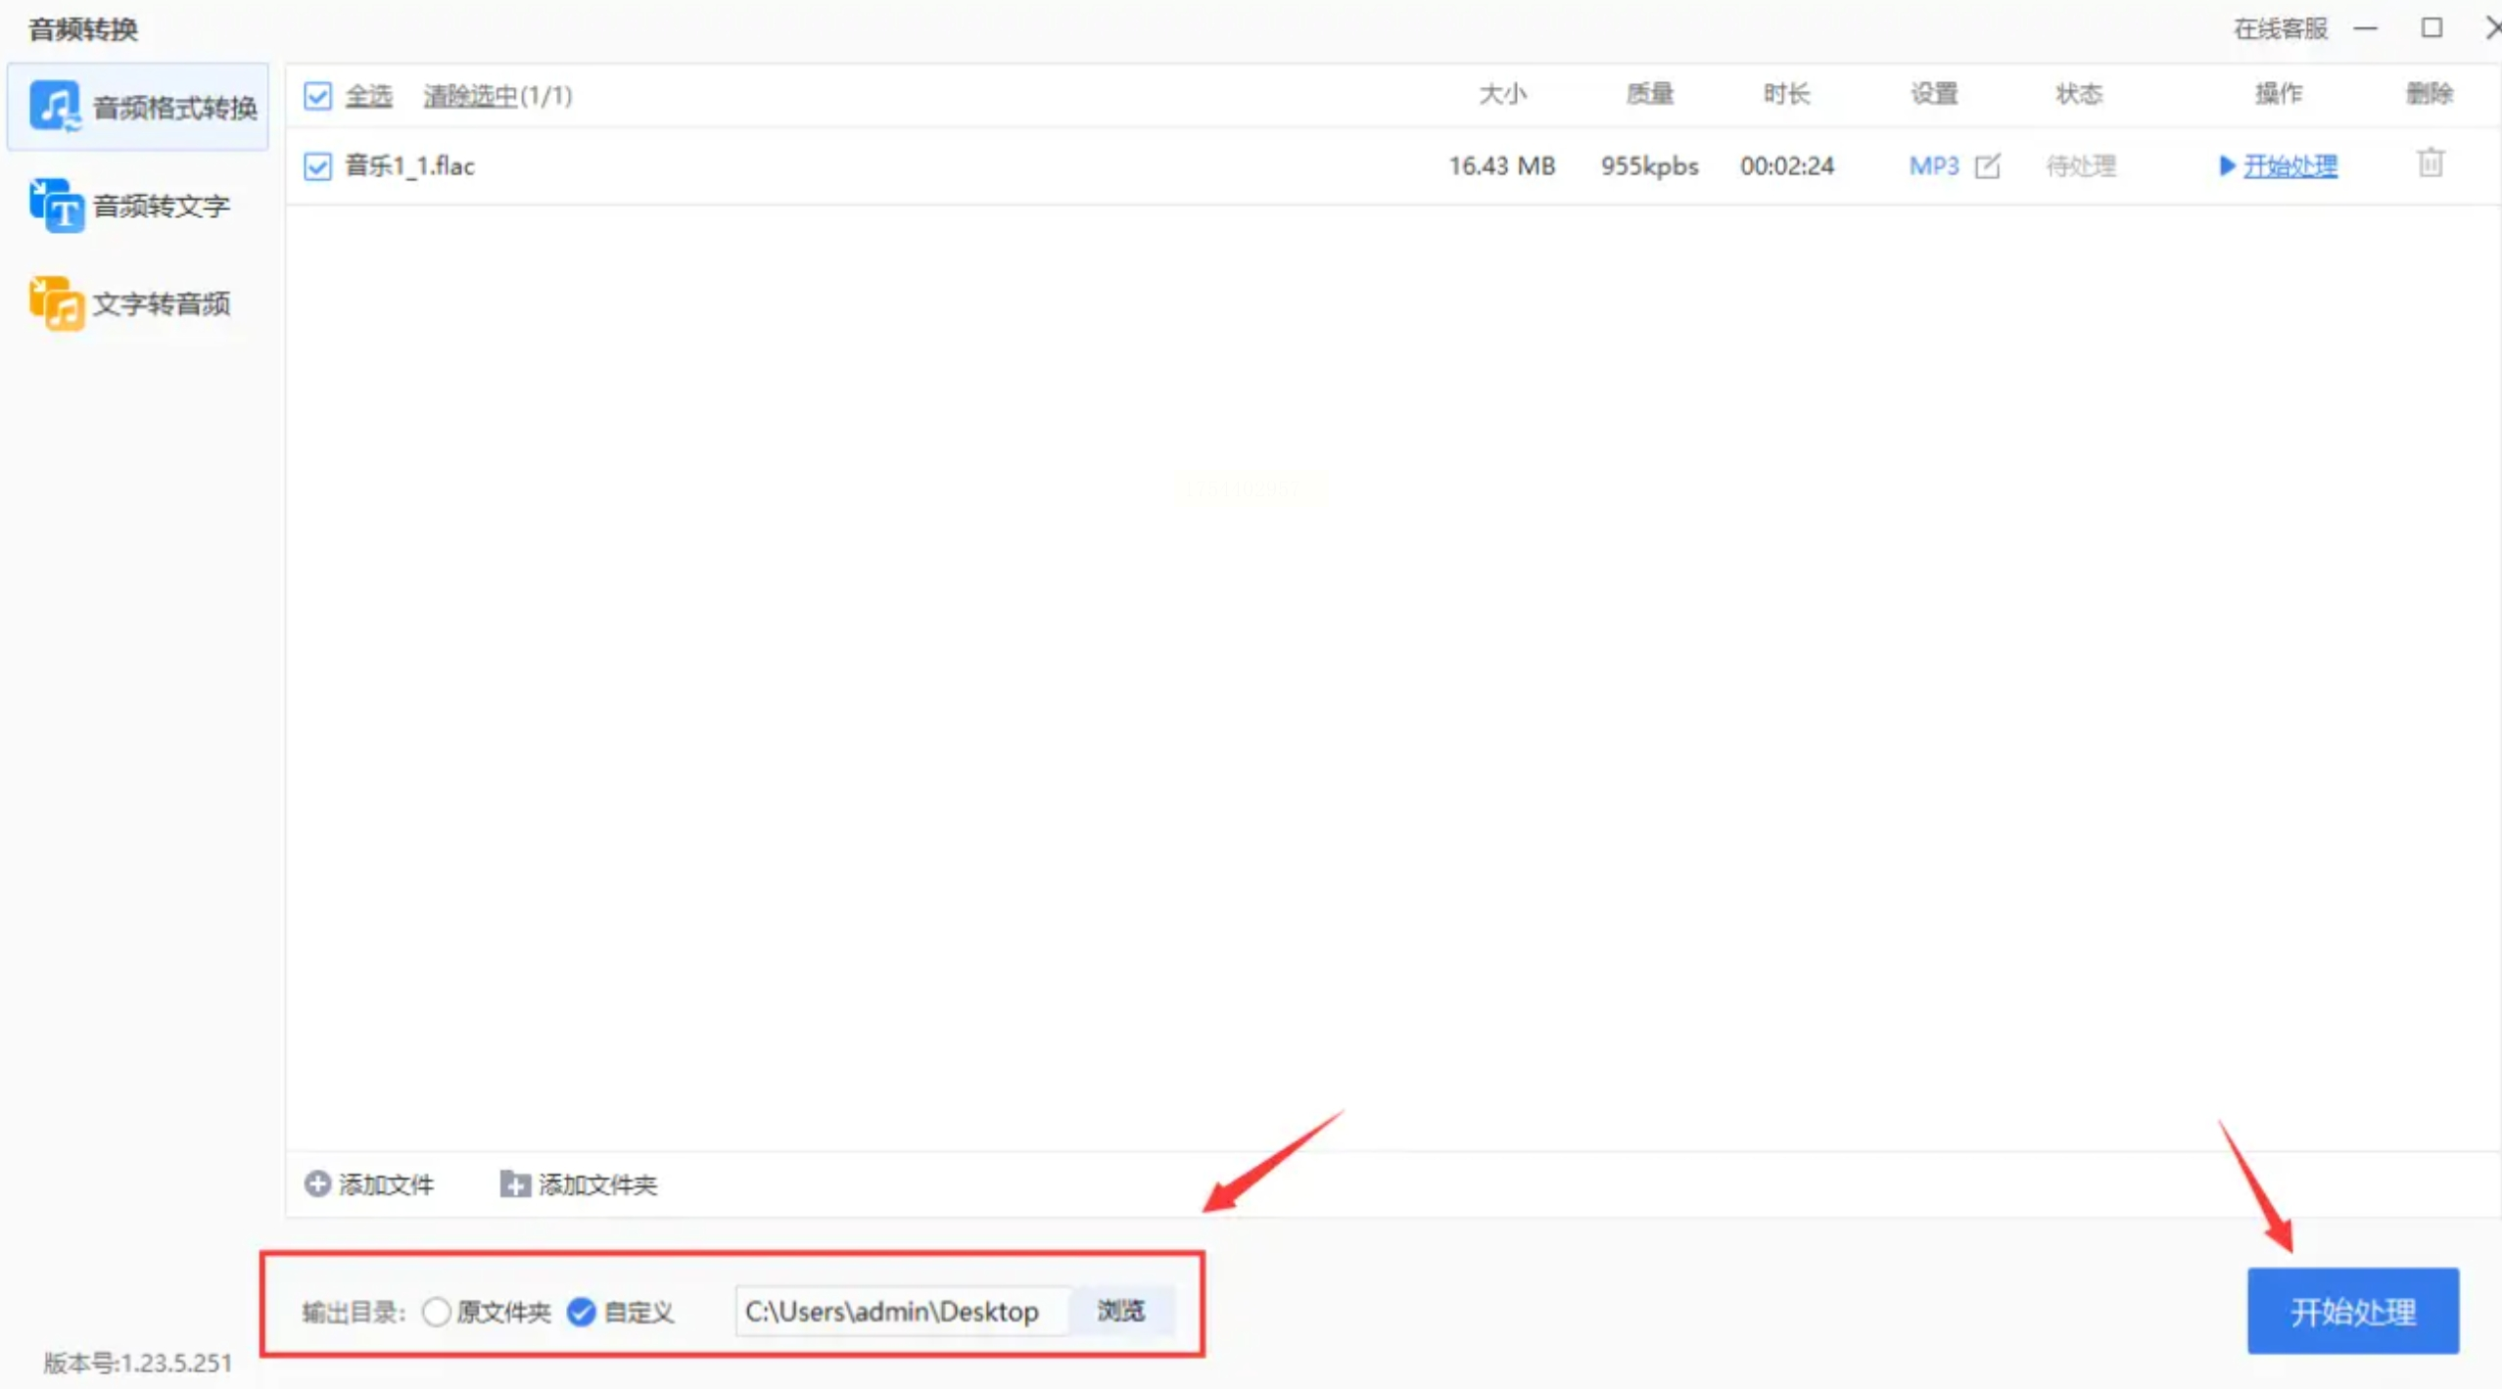Click the play arrow before 开始处理 link

(x=2226, y=165)
